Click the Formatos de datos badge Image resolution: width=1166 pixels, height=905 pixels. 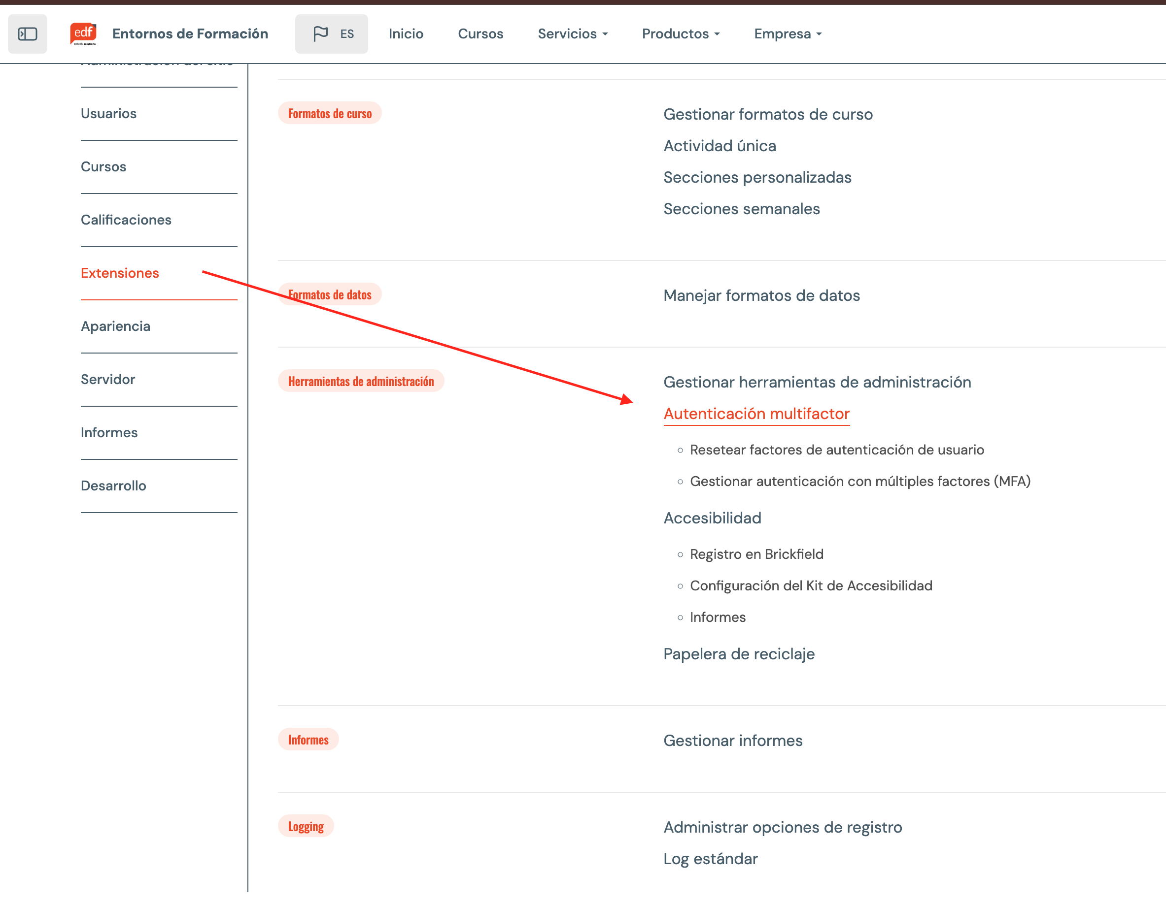330,294
